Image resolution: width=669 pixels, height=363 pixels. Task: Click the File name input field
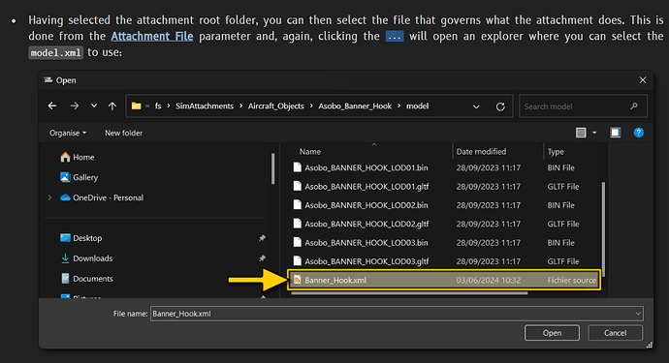[397, 314]
